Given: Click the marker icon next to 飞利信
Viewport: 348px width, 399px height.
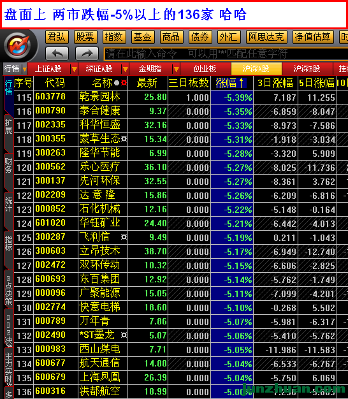Looking at the screenshot, I should [124, 237].
